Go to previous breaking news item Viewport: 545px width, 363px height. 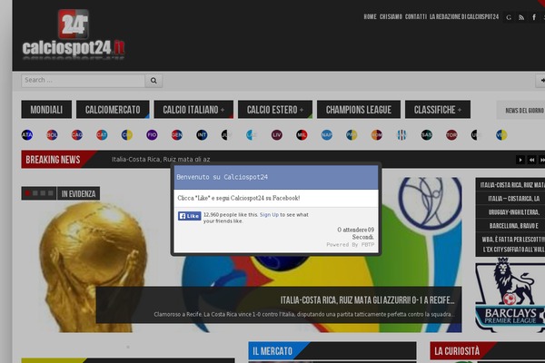click(531, 160)
